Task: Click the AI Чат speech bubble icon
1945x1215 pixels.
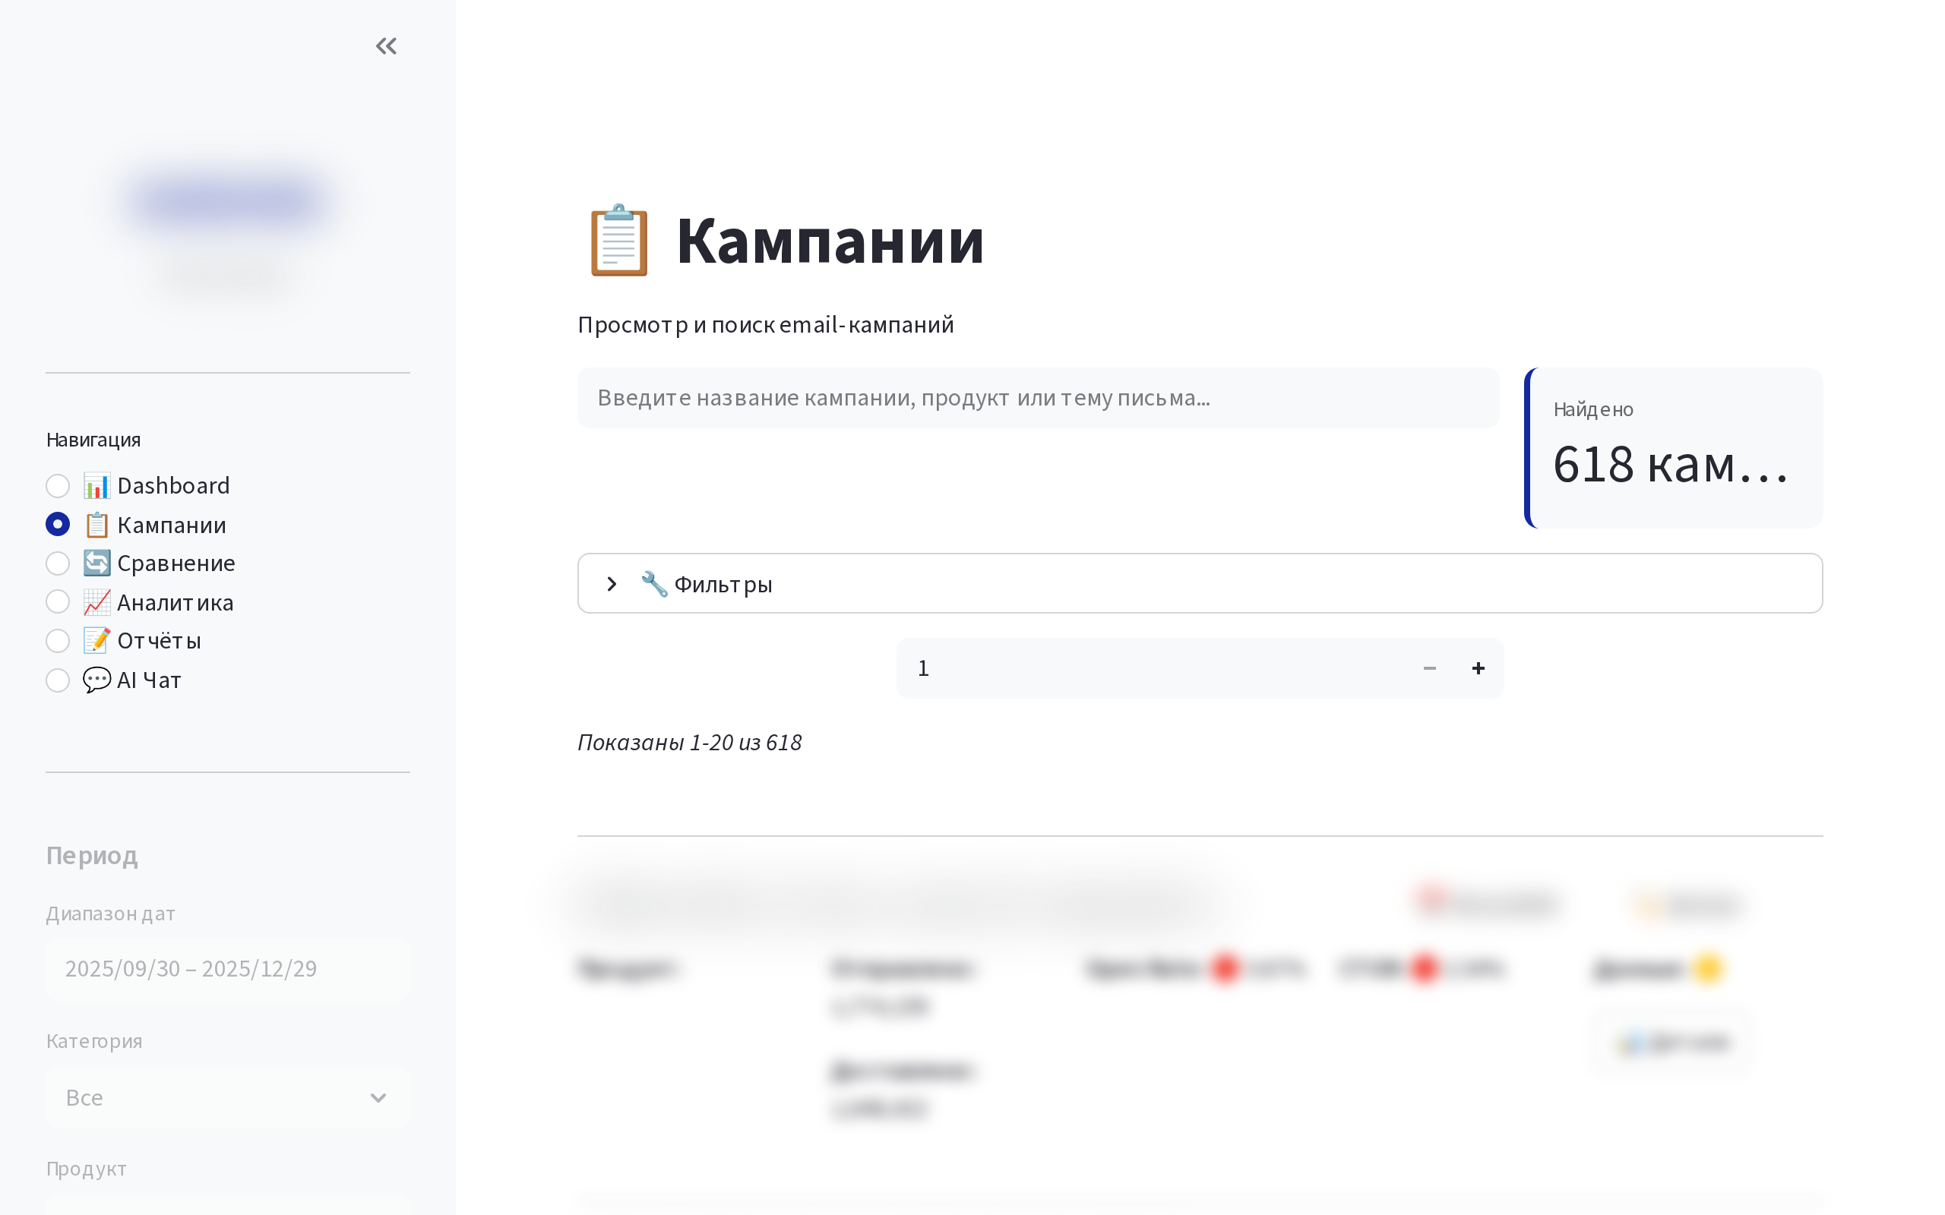Action: [x=96, y=679]
